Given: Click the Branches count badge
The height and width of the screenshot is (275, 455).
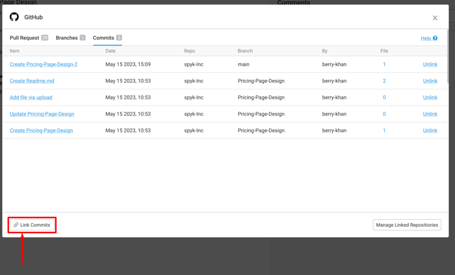Looking at the screenshot, I should [83, 38].
